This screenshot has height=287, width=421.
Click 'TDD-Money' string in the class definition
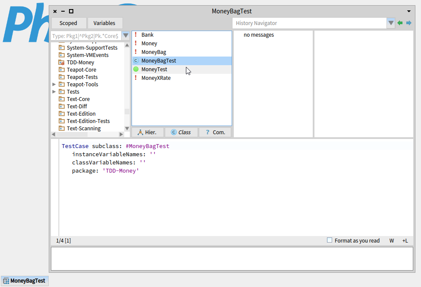pos(120,170)
